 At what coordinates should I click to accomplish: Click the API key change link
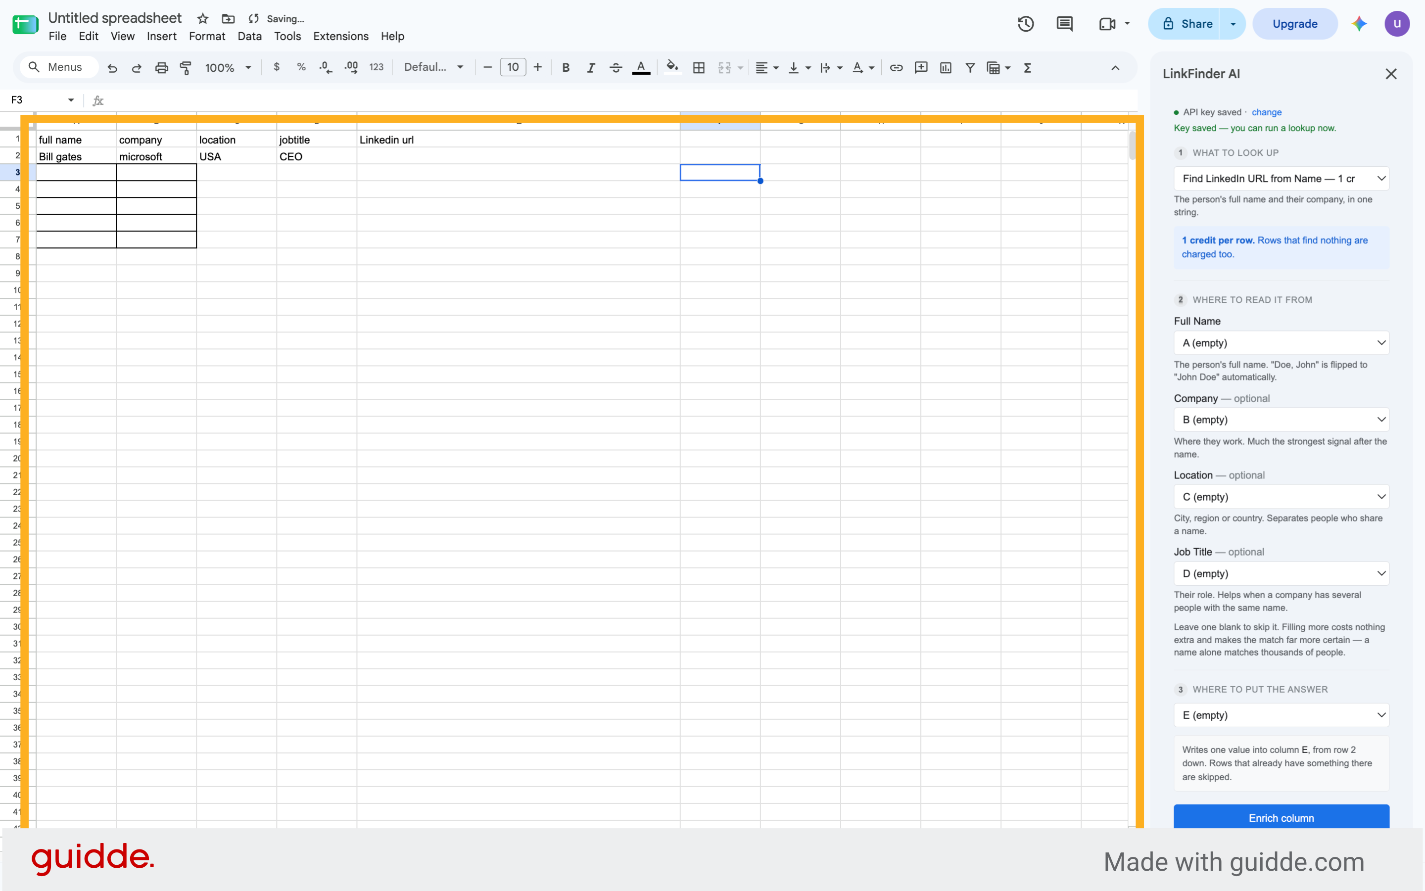coord(1266,113)
